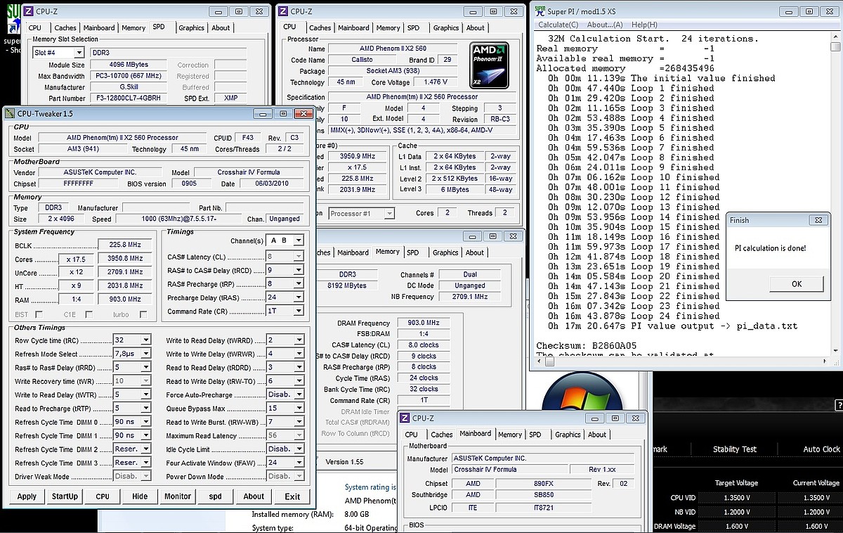Open Command Rate (CR) dropdown
Screen dimensions: 843x533
(x=299, y=311)
